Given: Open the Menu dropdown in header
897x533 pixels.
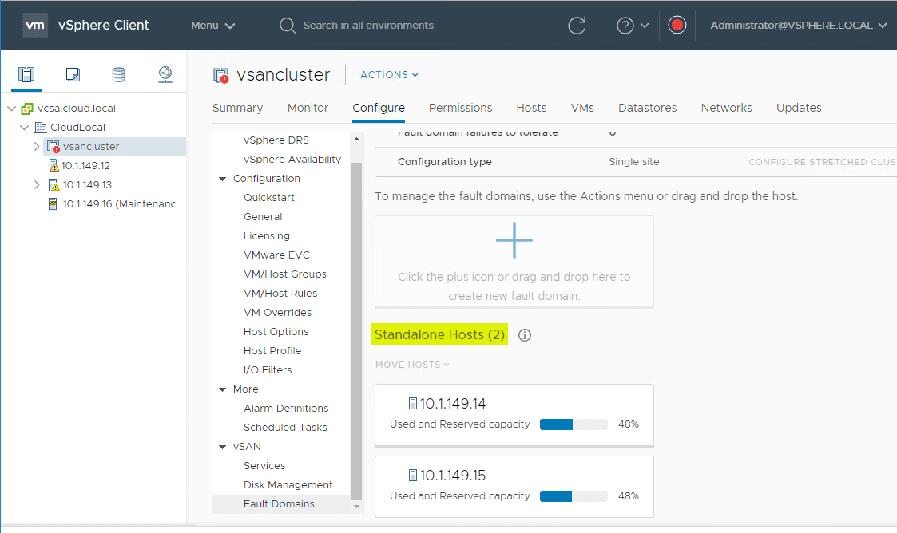Looking at the screenshot, I should point(212,26).
